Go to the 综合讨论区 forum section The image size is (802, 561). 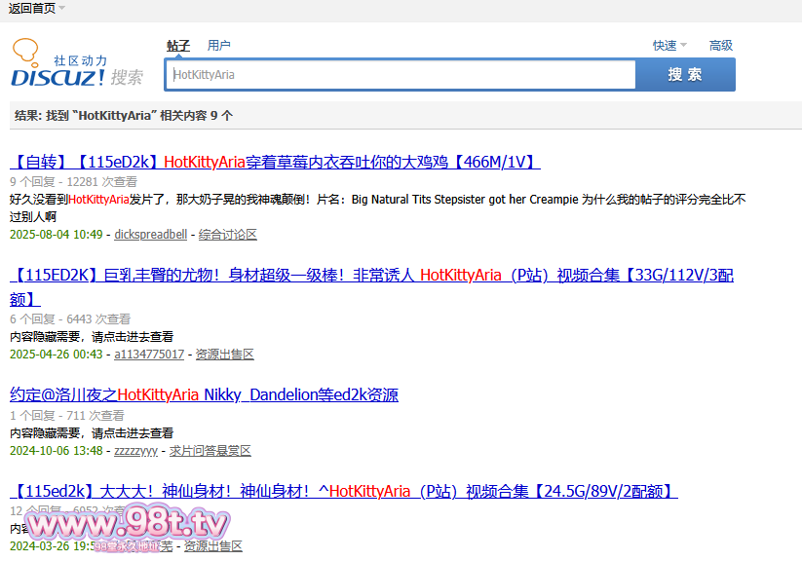228,235
